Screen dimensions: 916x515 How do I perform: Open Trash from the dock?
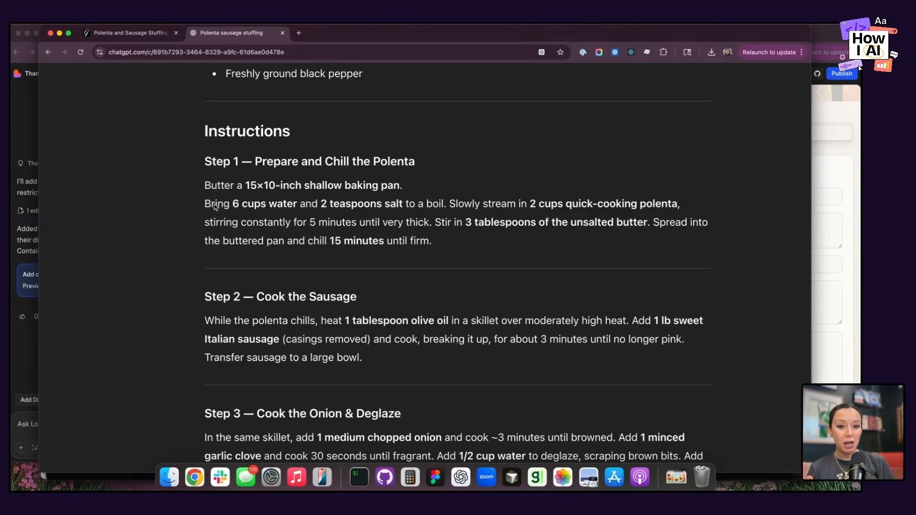click(x=701, y=477)
